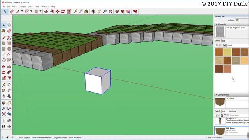This screenshot has height=140, width=249.
Task: Click the Pavers Flagstone Gray material preview
Action: [220, 32]
